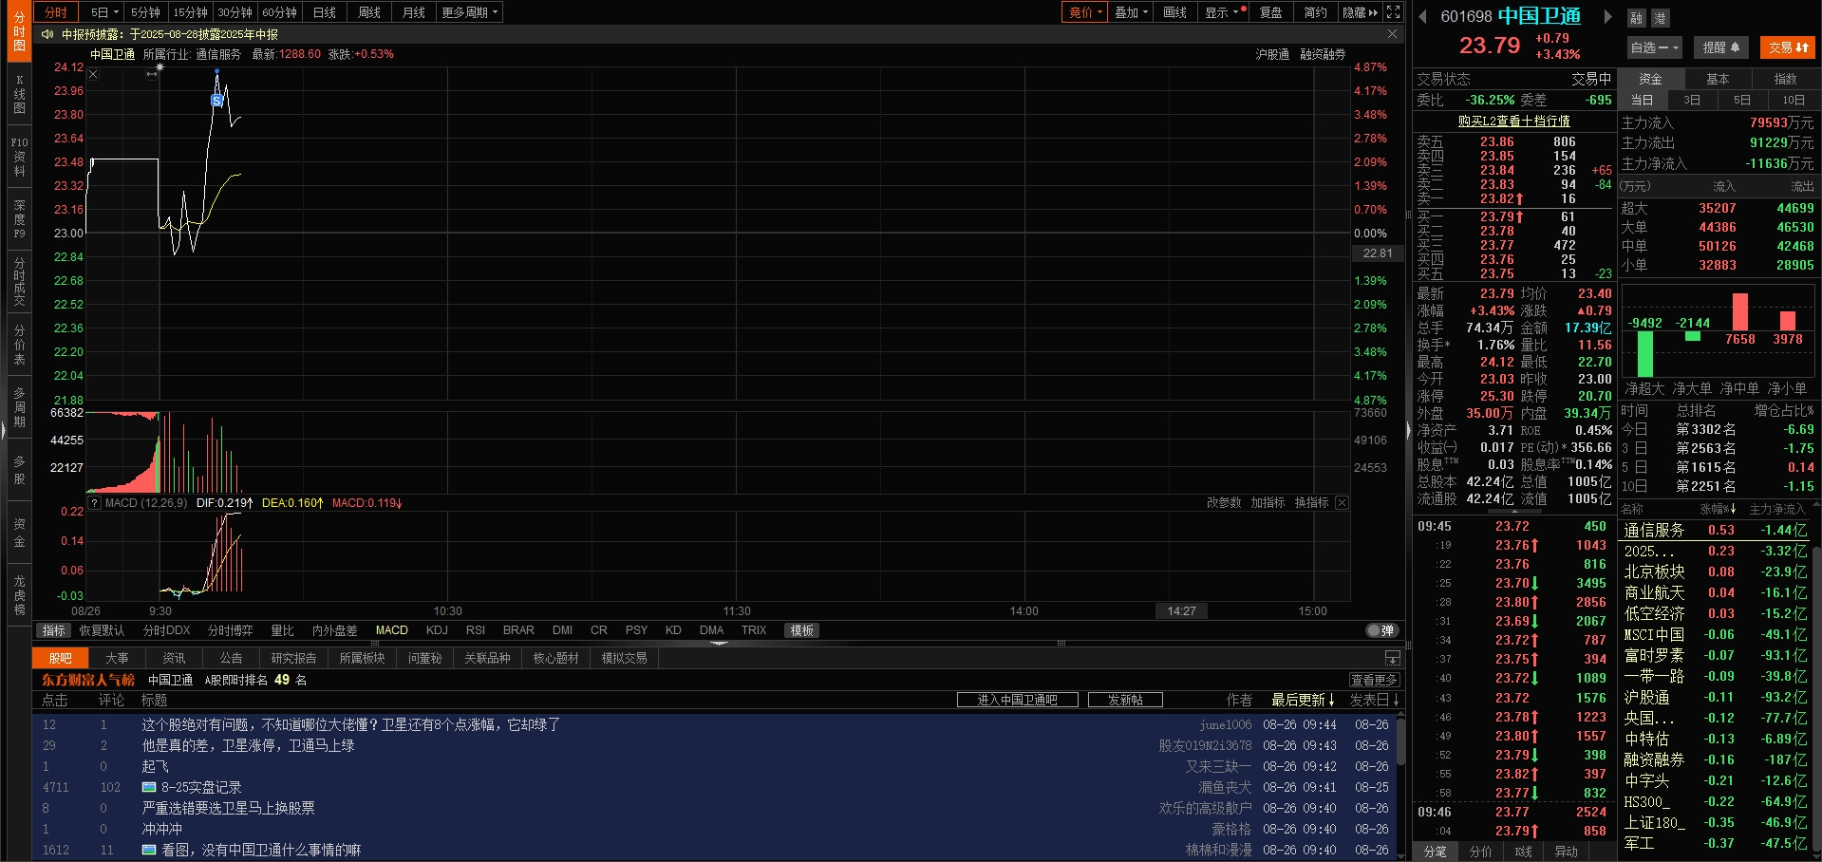The image size is (1822, 862).
Task: Open the orange 交易 trade button
Action: pos(1787,47)
